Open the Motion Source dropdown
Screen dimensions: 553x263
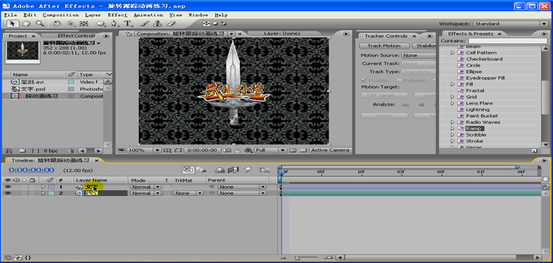point(417,55)
